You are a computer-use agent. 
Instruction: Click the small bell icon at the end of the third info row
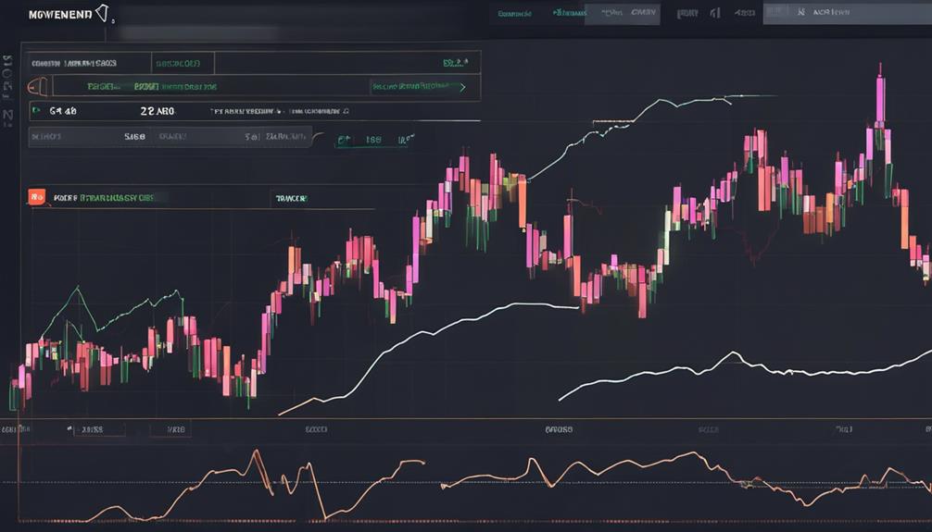pyautogui.click(x=346, y=110)
